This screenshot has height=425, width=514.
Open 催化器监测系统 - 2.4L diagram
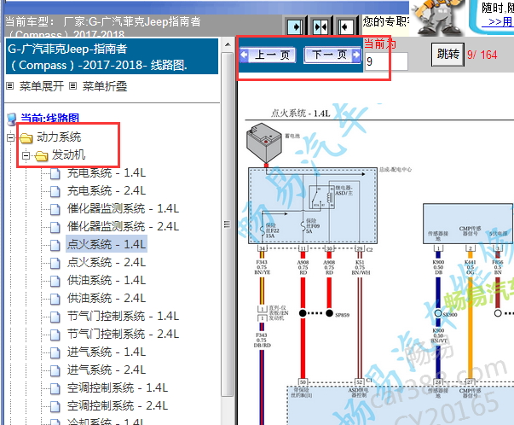click(x=124, y=226)
